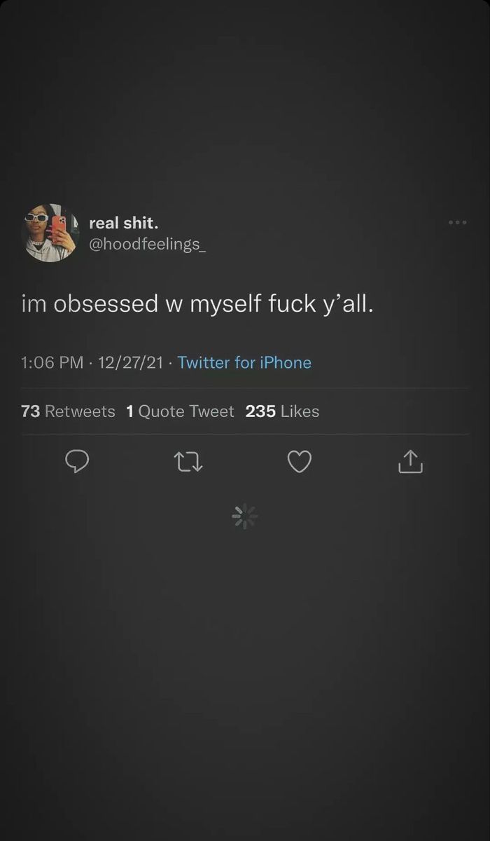Tap the reply speech bubble icon
Viewport: 490px width, 841px height.
(x=77, y=461)
